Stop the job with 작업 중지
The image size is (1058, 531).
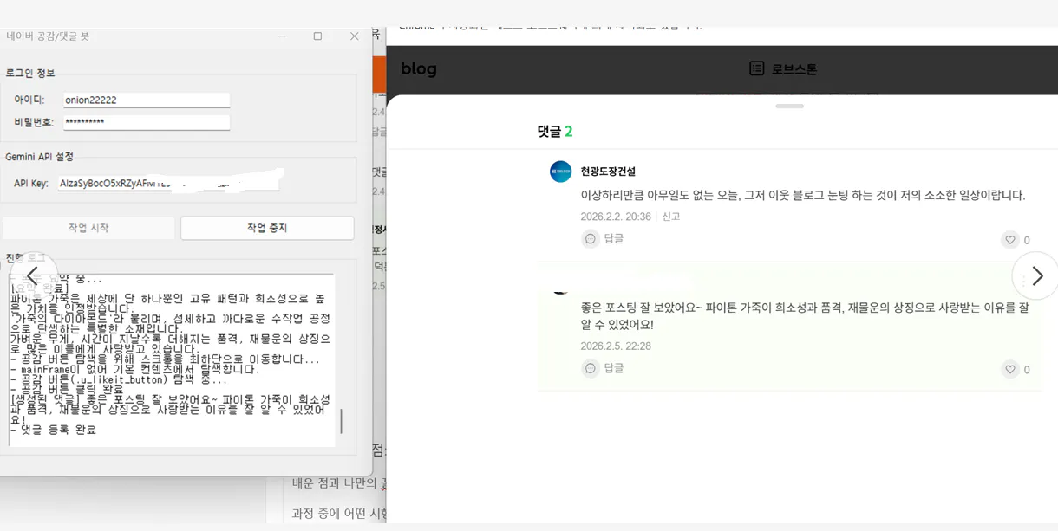pos(267,228)
